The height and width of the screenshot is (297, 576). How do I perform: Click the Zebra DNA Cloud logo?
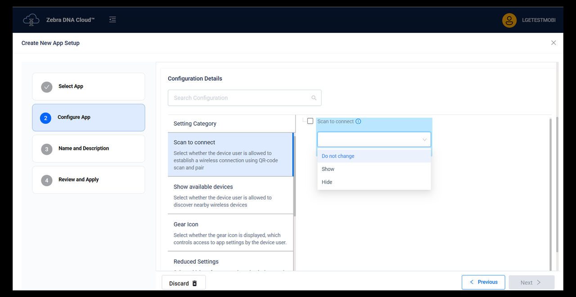click(x=31, y=19)
